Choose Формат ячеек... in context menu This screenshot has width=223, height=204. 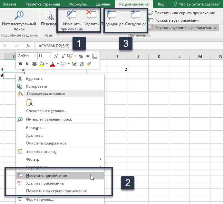[x=60, y=199]
